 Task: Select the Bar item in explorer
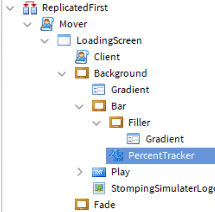click(119, 106)
